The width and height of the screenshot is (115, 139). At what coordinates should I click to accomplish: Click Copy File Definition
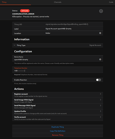pyautogui.click(x=57, y=131)
